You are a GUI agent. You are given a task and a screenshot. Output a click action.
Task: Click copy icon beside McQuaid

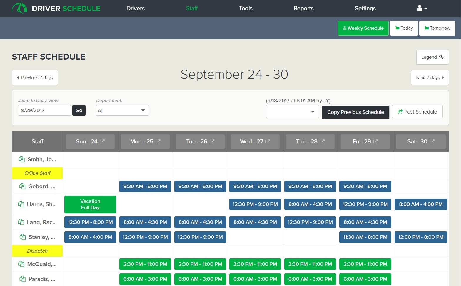[21, 264]
